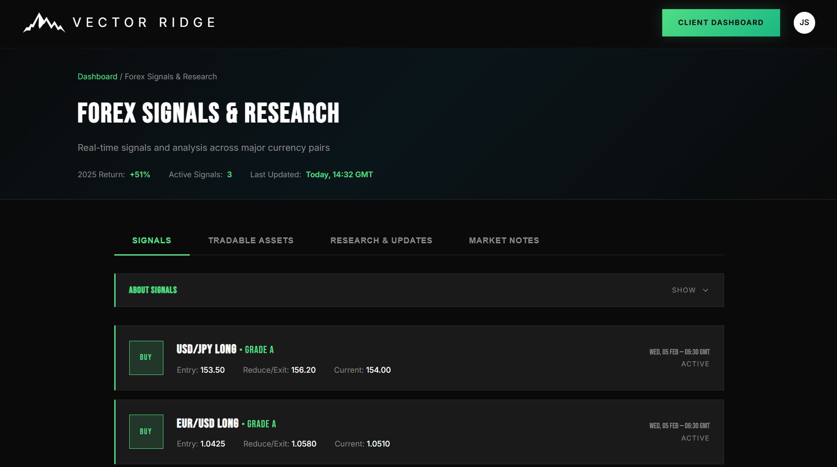Click the Forex Signals & Research page title
Viewport: 837px width, 467px height.
point(208,113)
